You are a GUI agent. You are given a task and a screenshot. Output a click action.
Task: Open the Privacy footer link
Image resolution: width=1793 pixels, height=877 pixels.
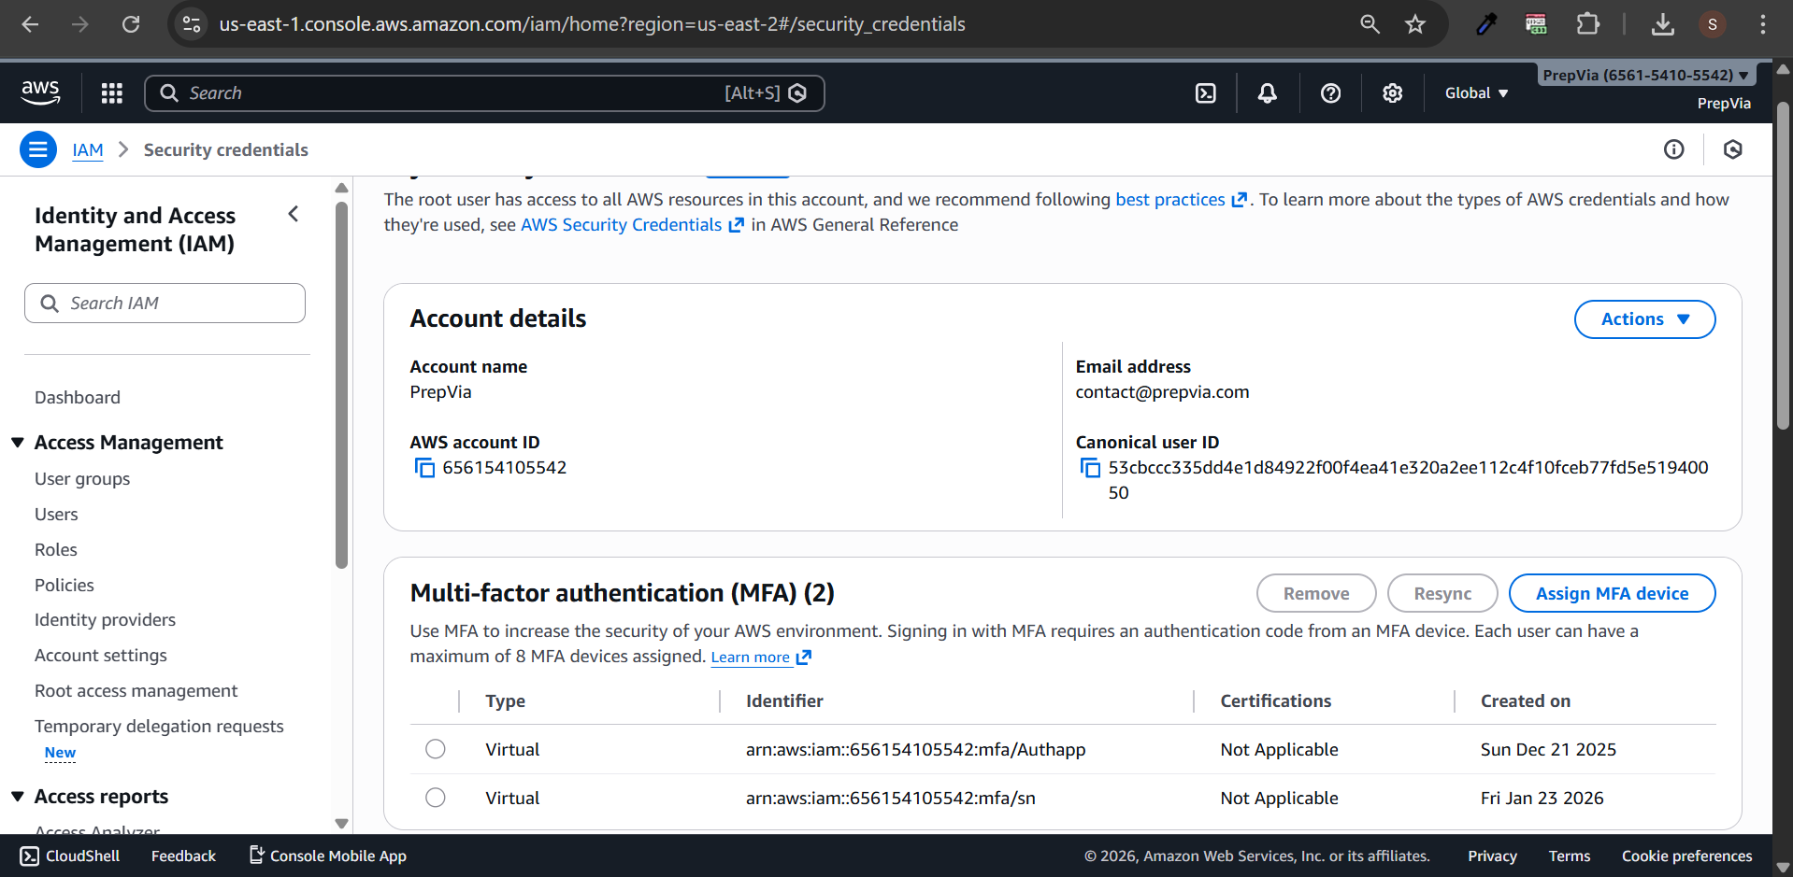coord(1492,856)
